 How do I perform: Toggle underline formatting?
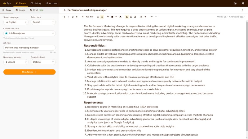point(73,17)
